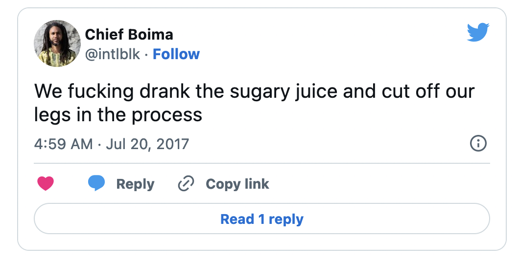Image resolution: width=519 pixels, height=263 pixels.
Task: Click the Chief Boima display name
Action: (129, 35)
